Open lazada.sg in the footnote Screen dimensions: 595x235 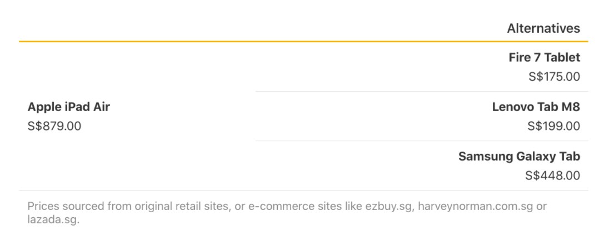pyautogui.click(x=53, y=219)
